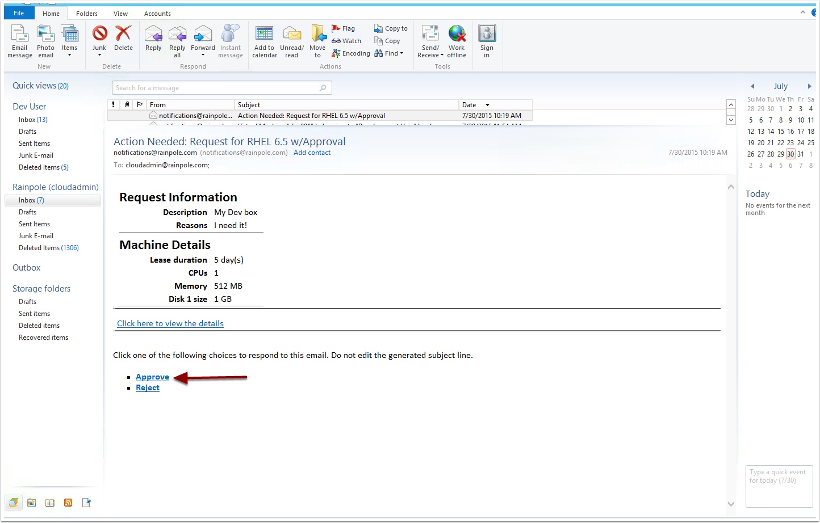This screenshot has height=523, width=820.
Task: Click Add contact link
Action: [x=312, y=153]
